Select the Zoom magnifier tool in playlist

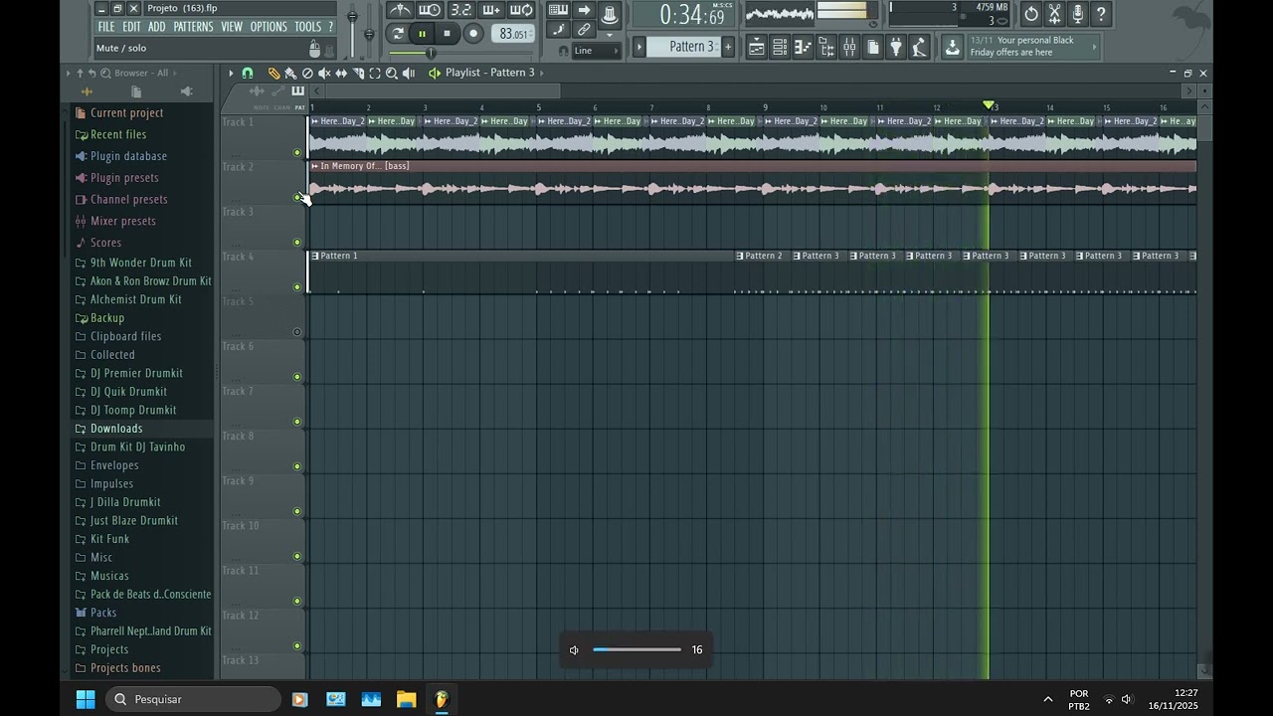(x=392, y=73)
